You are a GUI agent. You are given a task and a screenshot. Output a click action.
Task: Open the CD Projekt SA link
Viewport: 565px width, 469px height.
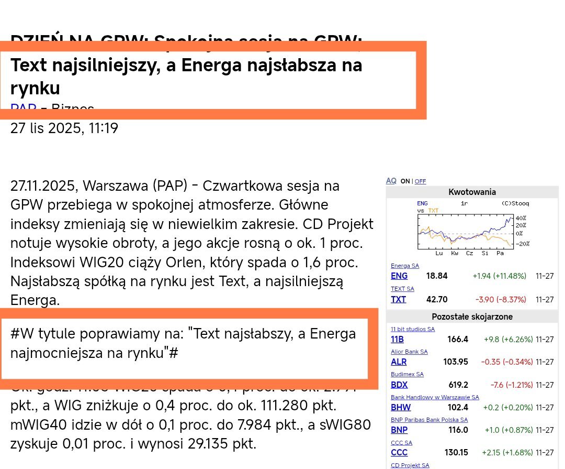410,465
